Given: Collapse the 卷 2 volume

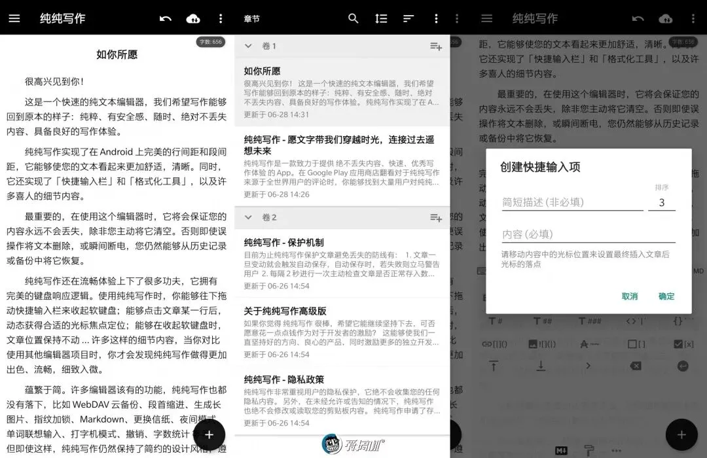Looking at the screenshot, I should [248, 217].
